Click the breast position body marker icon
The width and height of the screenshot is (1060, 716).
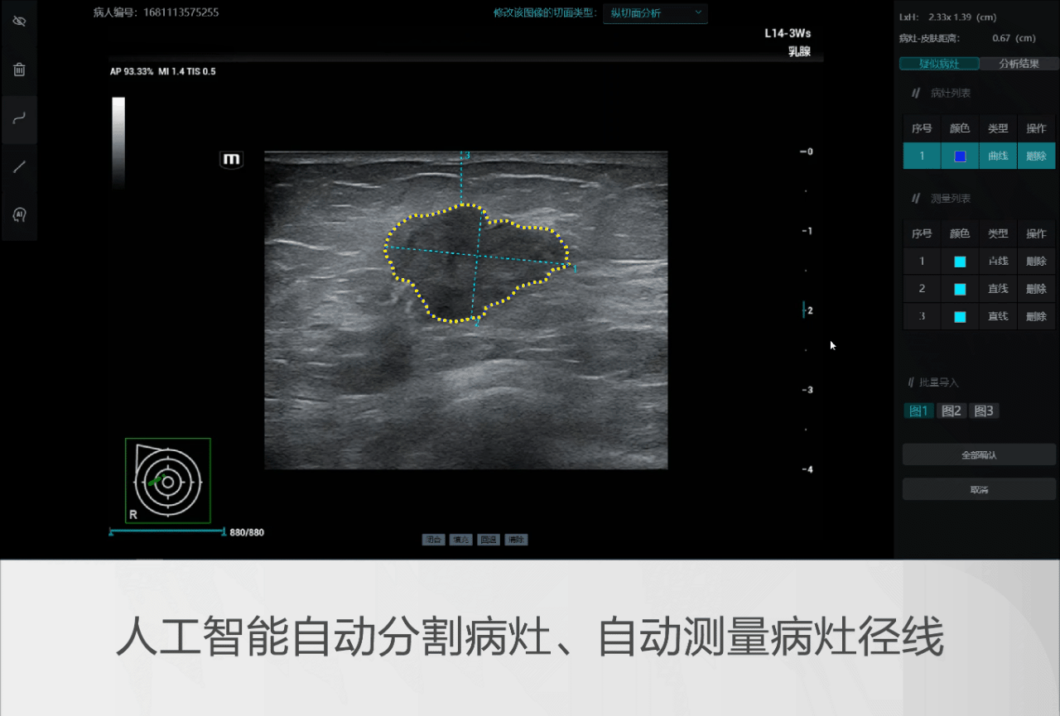click(168, 481)
